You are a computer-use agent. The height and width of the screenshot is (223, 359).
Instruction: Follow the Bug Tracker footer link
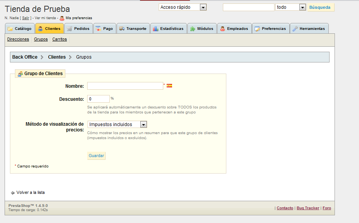[308, 208]
